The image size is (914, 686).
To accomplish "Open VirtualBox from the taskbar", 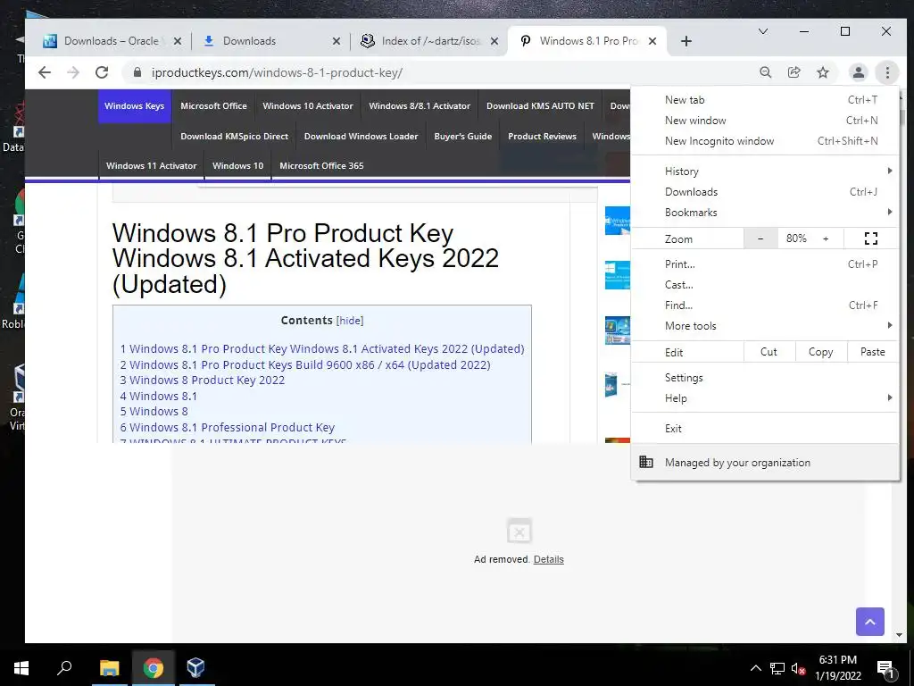I will (x=195, y=667).
